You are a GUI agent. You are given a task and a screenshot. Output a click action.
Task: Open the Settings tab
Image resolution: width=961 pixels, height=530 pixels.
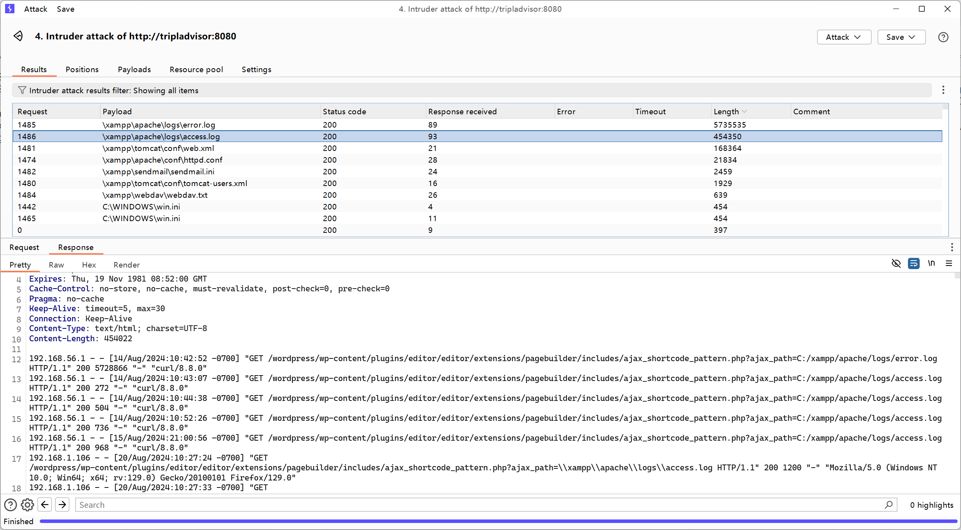256,69
